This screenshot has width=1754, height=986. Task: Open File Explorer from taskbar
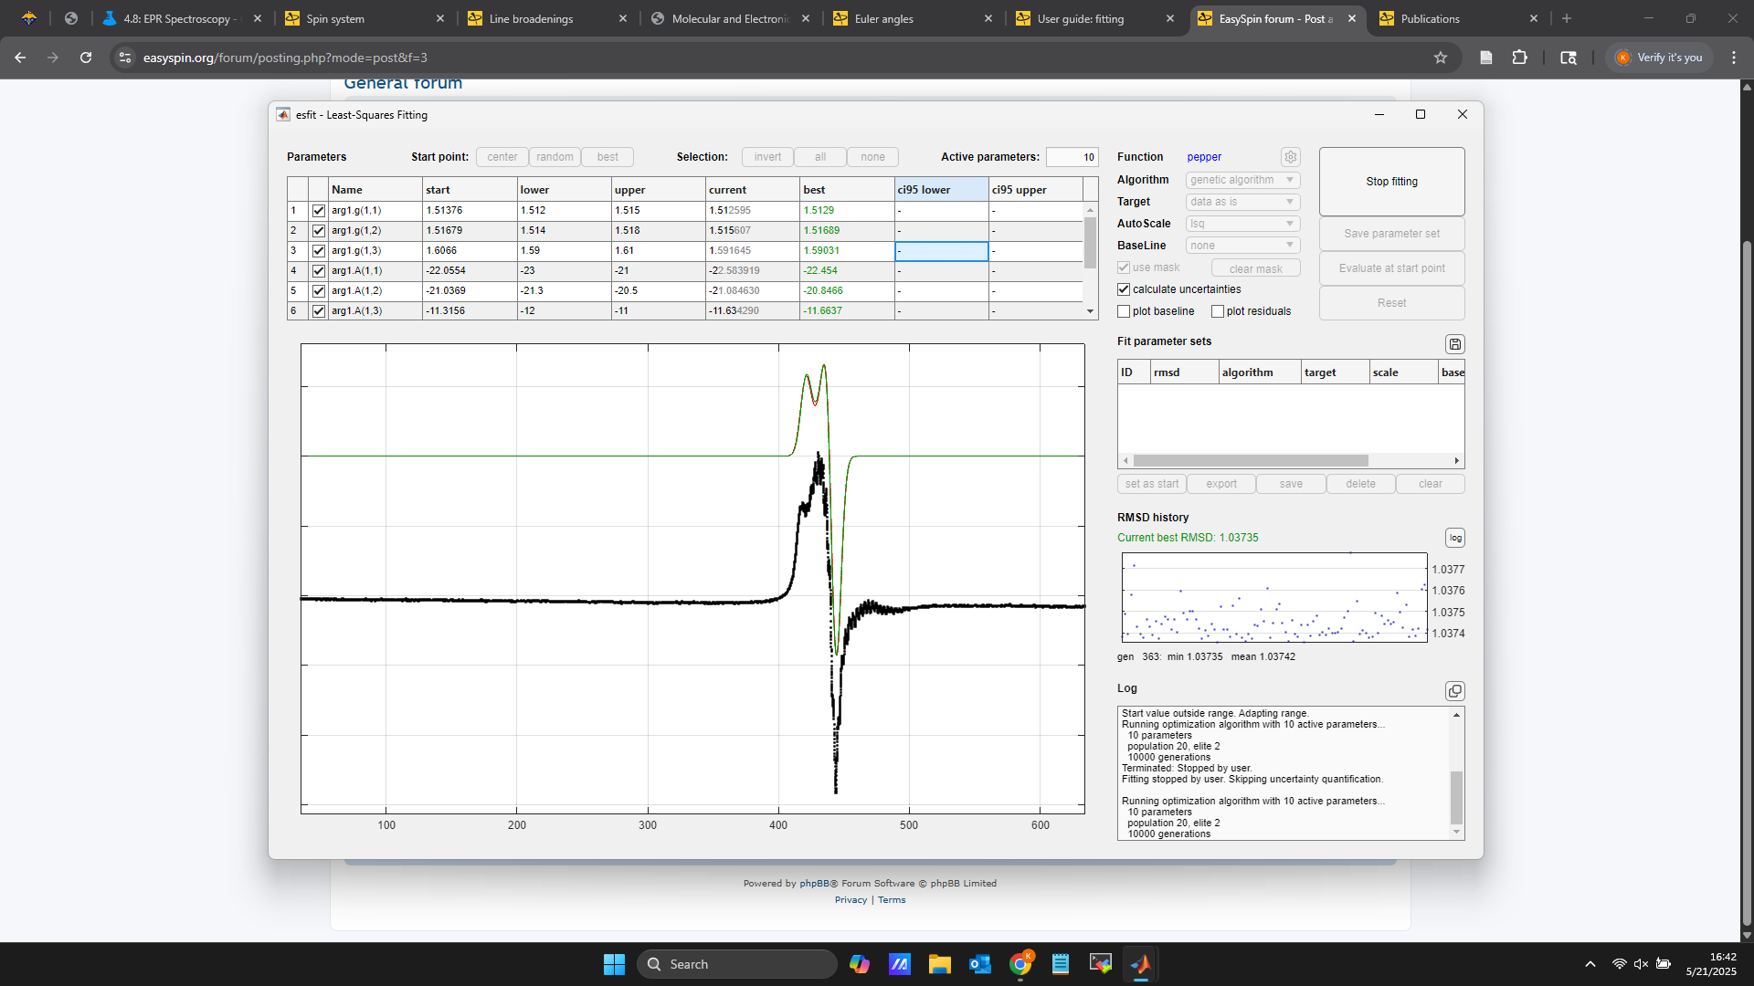[940, 964]
